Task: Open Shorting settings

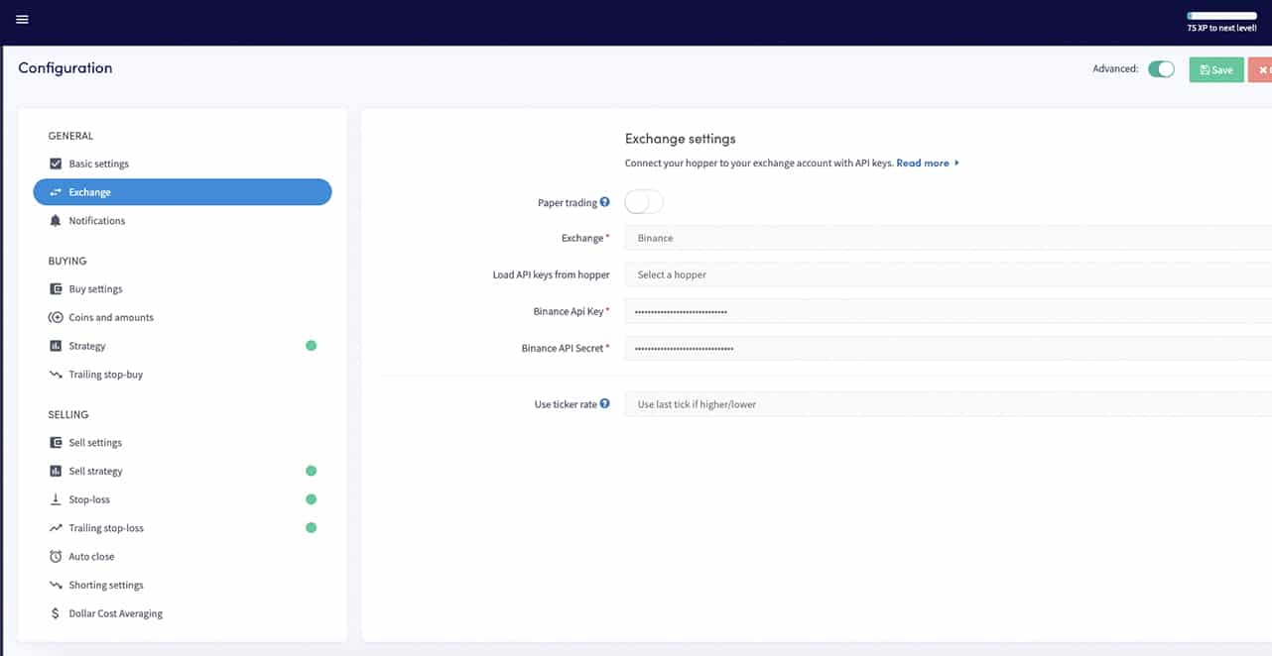Action: click(x=183, y=586)
